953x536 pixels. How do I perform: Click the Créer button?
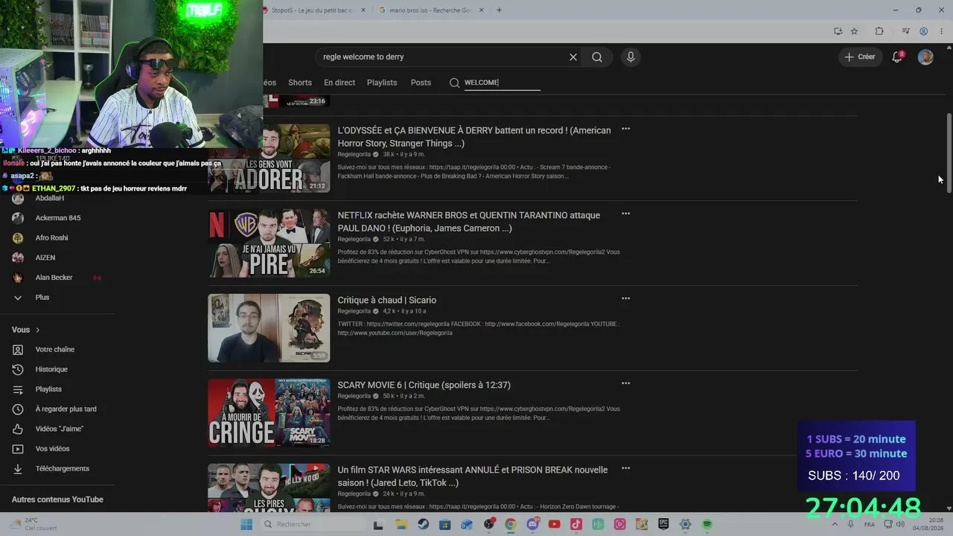tap(860, 57)
